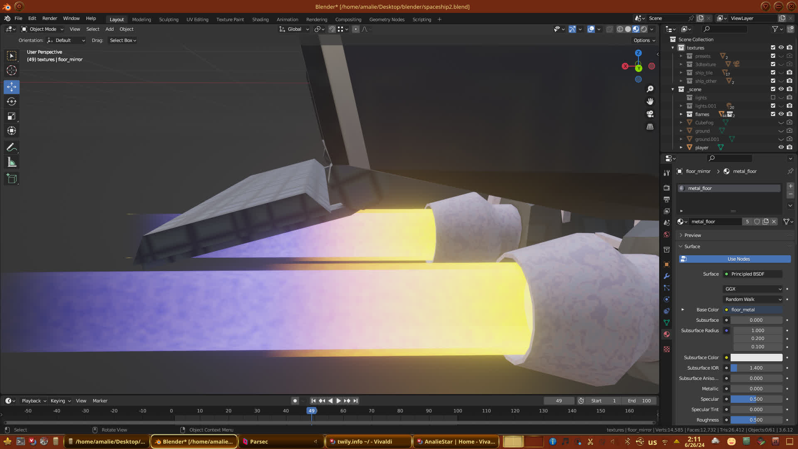Click the Subsurface Color swatch
Screen dimensions: 798x449
tap(756, 358)
